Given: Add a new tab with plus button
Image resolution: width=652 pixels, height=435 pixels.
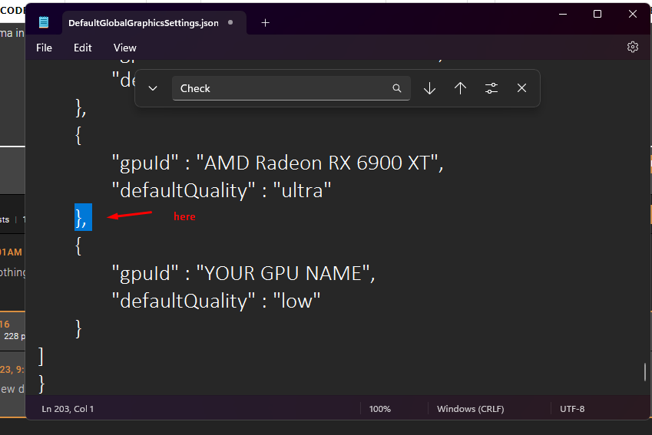Looking at the screenshot, I should pyautogui.click(x=265, y=23).
